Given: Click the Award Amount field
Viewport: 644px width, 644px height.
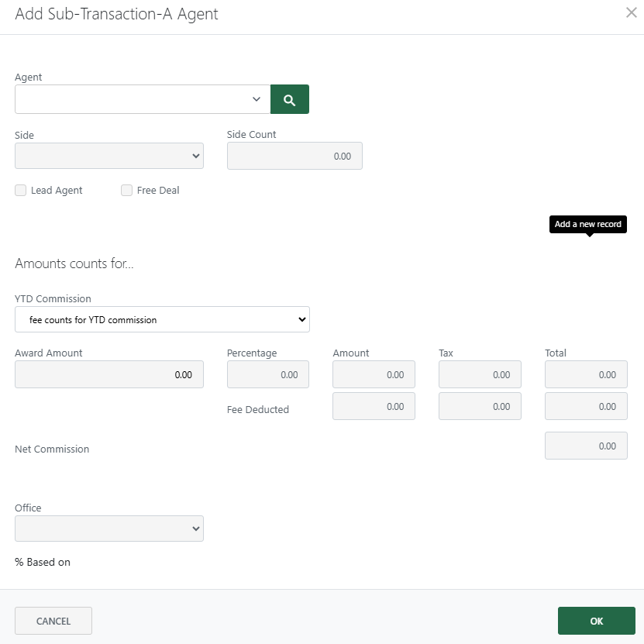Looking at the screenshot, I should point(108,374).
